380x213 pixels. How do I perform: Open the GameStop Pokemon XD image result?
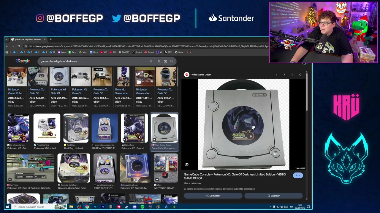point(134,131)
